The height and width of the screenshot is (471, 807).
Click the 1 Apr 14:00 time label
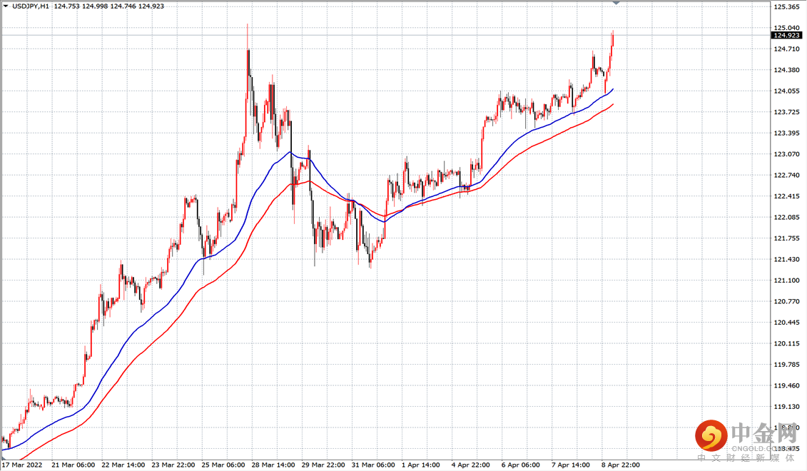tap(420, 465)
